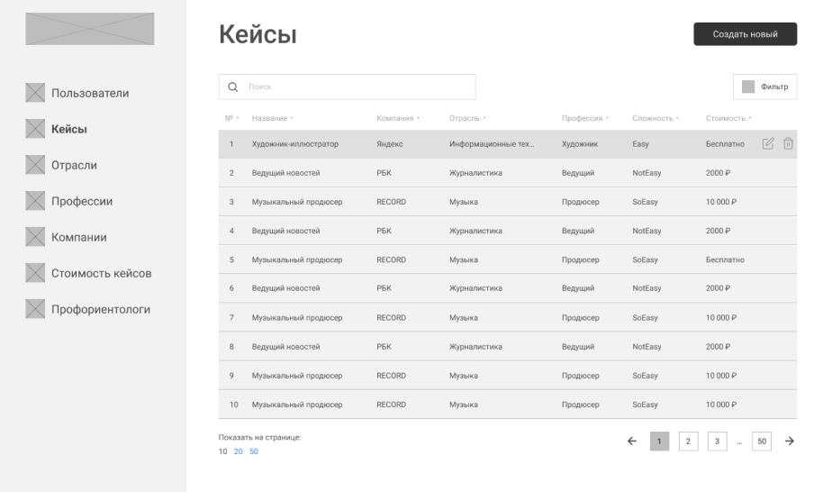The width and height of the screenshot is (823, 492).
Task: Sort table by Название column
Action: 273,118
